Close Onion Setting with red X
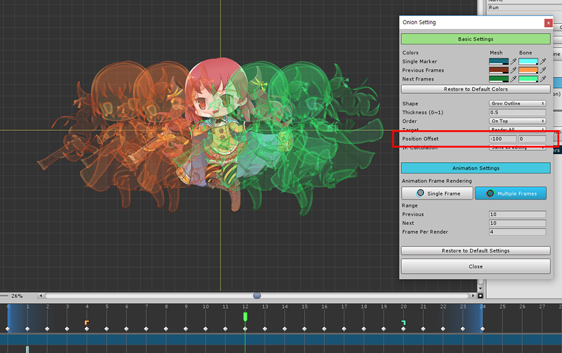The image size is (562, 353). 548,23
